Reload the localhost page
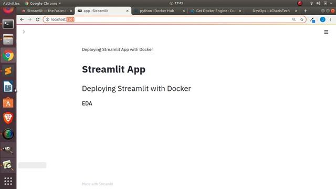Image resolution: width=336 pixels, height=189 pixels. [x=37, y=19]
